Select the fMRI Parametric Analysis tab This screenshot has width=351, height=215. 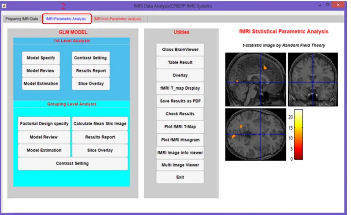66,19
